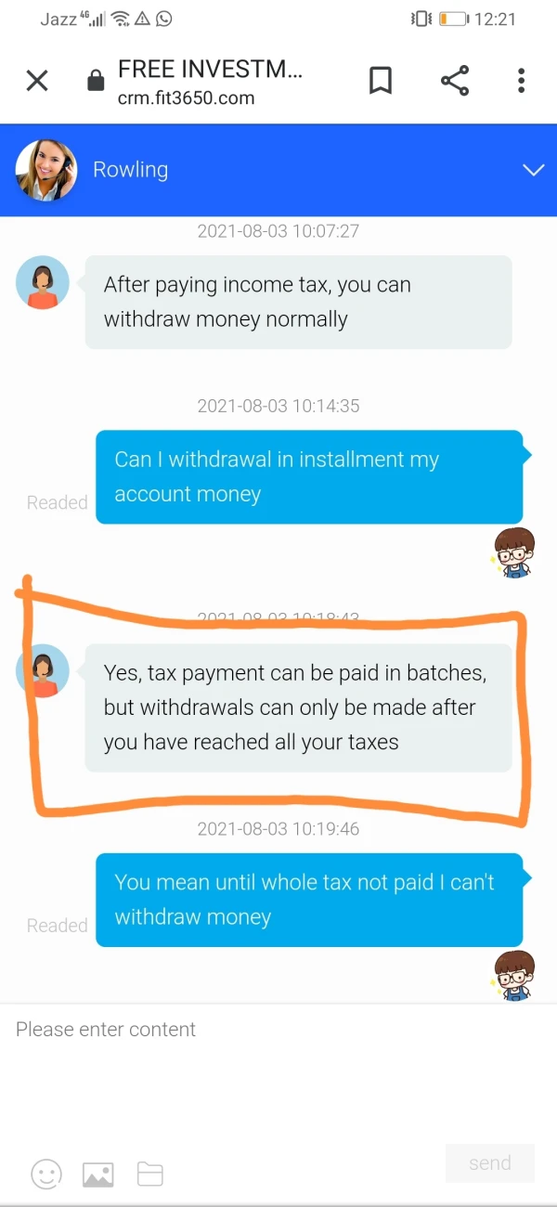Tap cartoon user avatar under installment message

pyautogui.click(x=512, y=552)
